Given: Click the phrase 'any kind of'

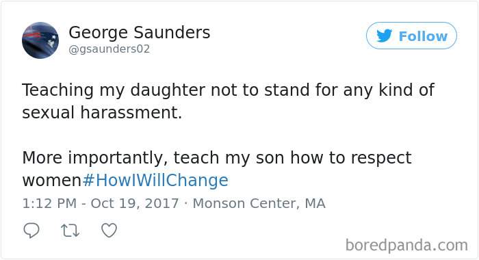Looking at the screenshot, I should point(389,90).
